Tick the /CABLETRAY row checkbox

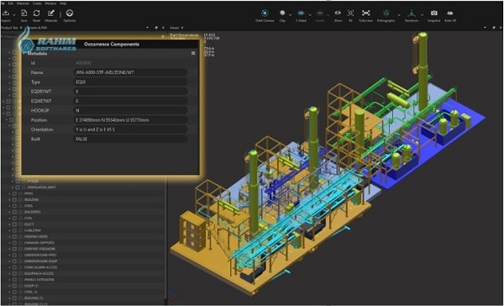coord(14,230)
